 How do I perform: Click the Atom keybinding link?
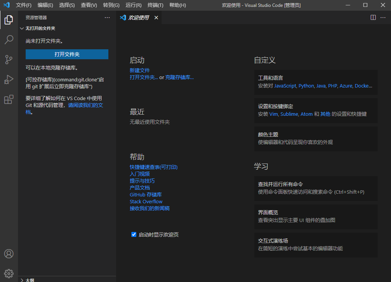coord(306,114)
